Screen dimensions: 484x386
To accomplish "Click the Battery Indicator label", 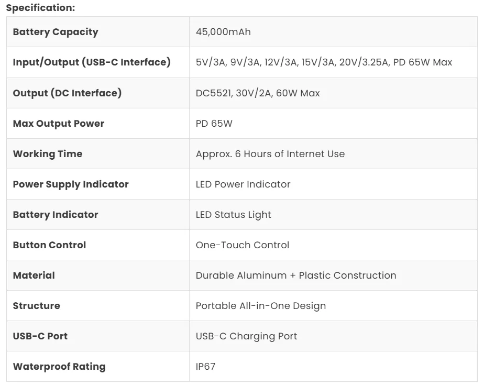I will click(x=56, y=214).
